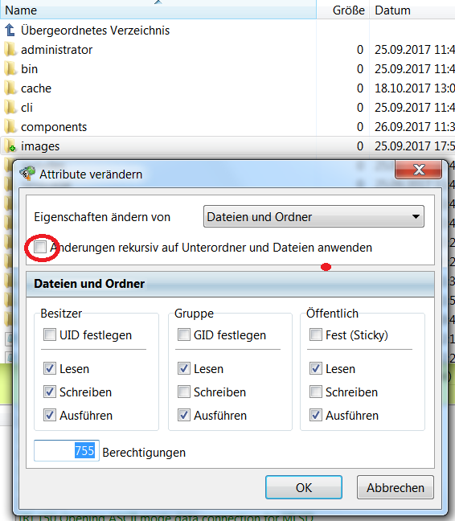Toggle UID festlegen checkbox
The image size is (455, 521).
point(50,334)
